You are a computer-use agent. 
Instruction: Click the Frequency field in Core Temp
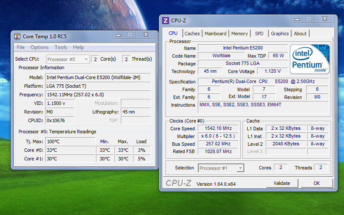pos(98,95)
